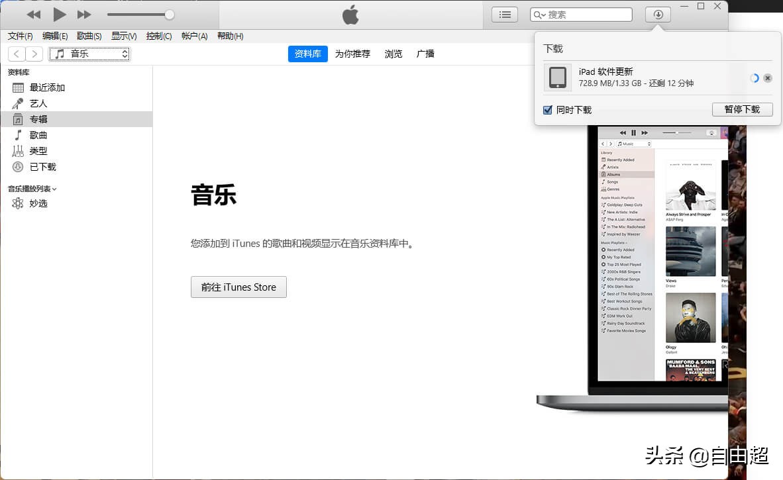
Task: Open the 音乐 media type dropdown
Action: (x=89, y=54)
